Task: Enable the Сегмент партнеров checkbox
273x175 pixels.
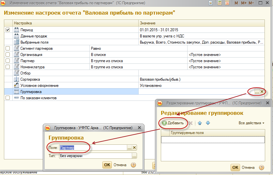Action: [8, 48]
